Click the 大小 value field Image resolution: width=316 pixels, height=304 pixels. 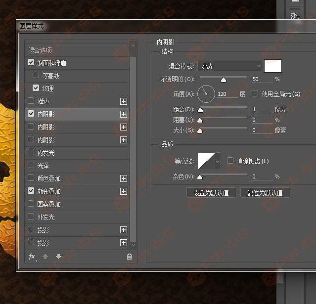[263, 130]
